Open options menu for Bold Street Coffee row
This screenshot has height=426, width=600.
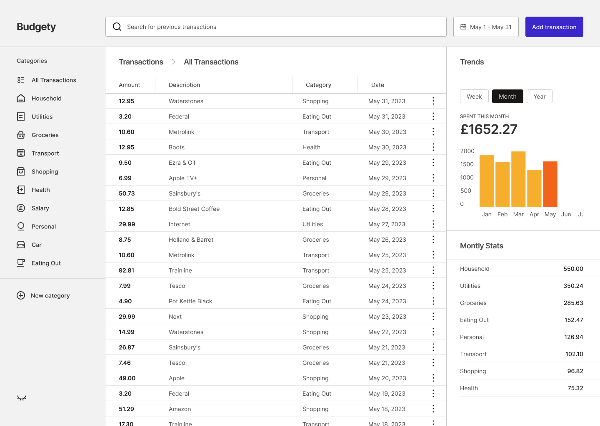point(433,209)
